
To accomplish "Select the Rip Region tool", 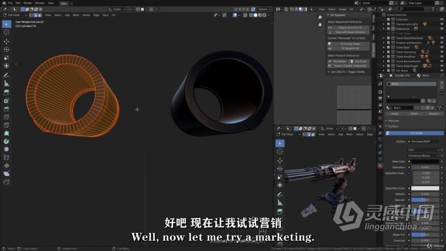I will coord(7,182).
